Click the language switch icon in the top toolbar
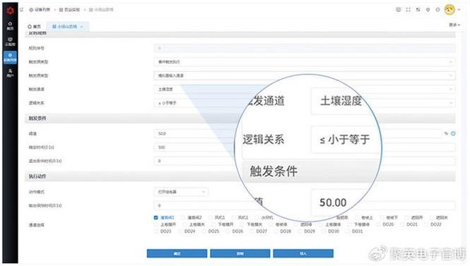This screenshot has width=470, height=266. [x=418, y=10]
